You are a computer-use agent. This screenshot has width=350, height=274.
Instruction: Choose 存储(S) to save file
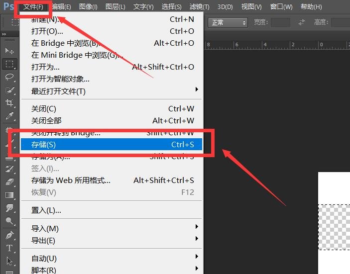(111, 144)
